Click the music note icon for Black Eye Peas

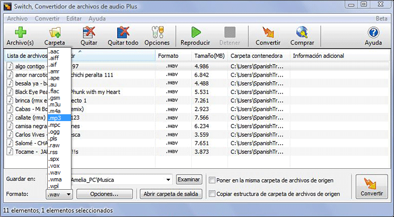pyautogui.click(x=10, y=91)
